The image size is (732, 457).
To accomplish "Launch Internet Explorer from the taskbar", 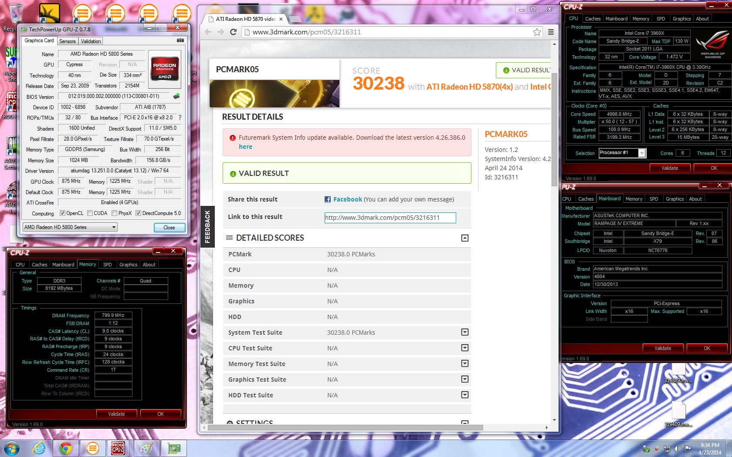I will point(39,448).
